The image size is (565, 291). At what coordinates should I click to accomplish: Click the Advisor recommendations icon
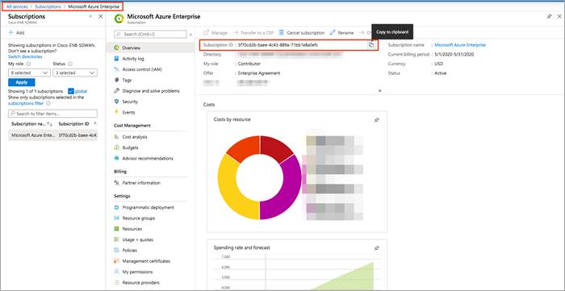coord(116,158)
